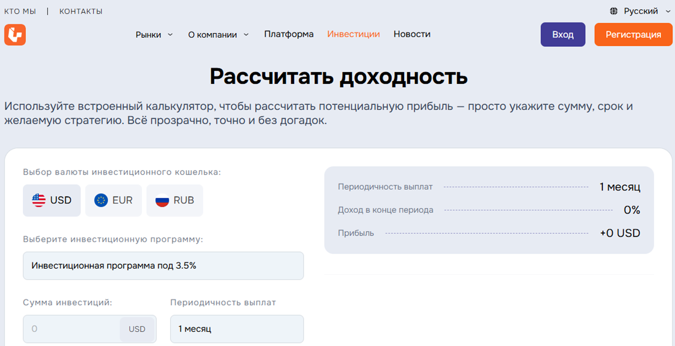Screen dimensions: 675x346
Task: Click the orange company logo icon
Action: [x=15, y=35]
